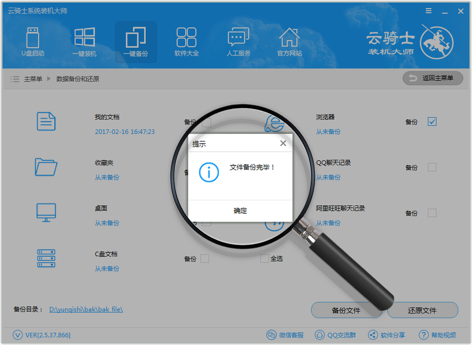Screen dimensions: 472x345
Task: Click the 2017-02-16 16:47:23 backup timestamp
Action: click(125, 131)
